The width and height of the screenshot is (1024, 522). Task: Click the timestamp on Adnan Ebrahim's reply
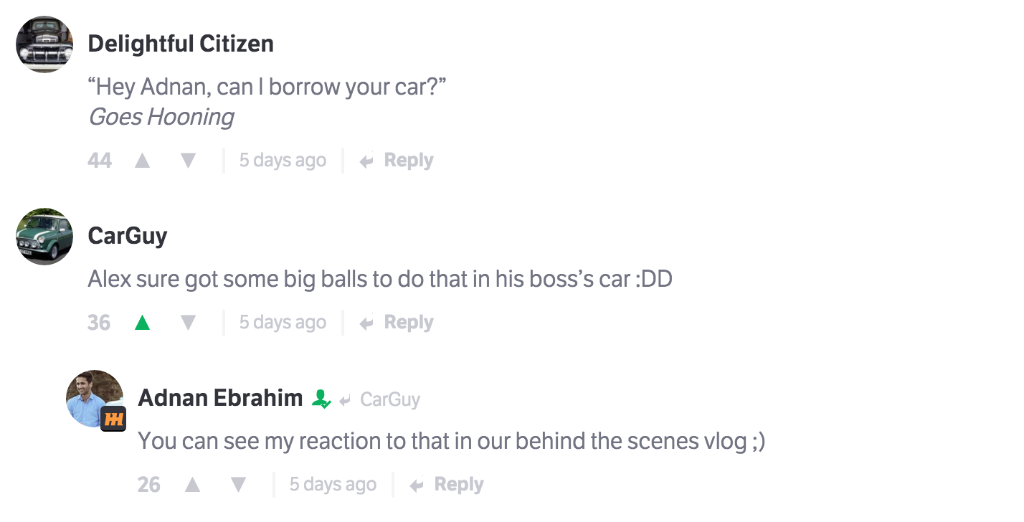pyautogui.click(x=333, y=485)
